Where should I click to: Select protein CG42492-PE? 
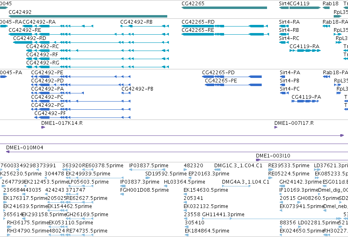click(x=81, y=77)
